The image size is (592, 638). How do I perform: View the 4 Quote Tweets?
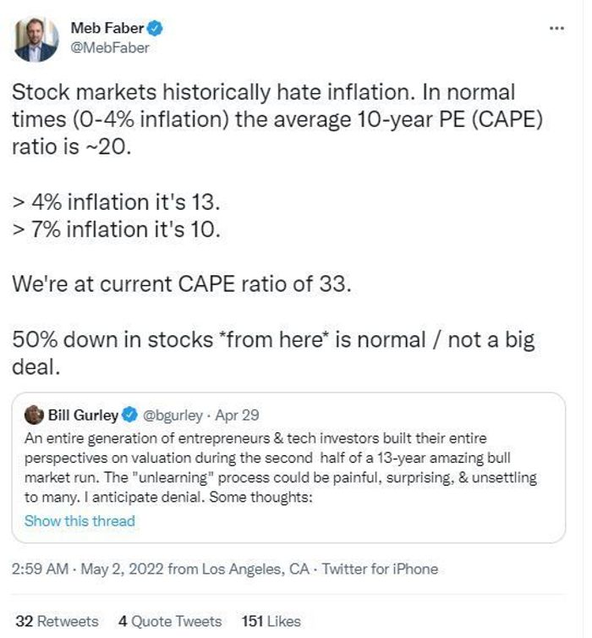170,621
